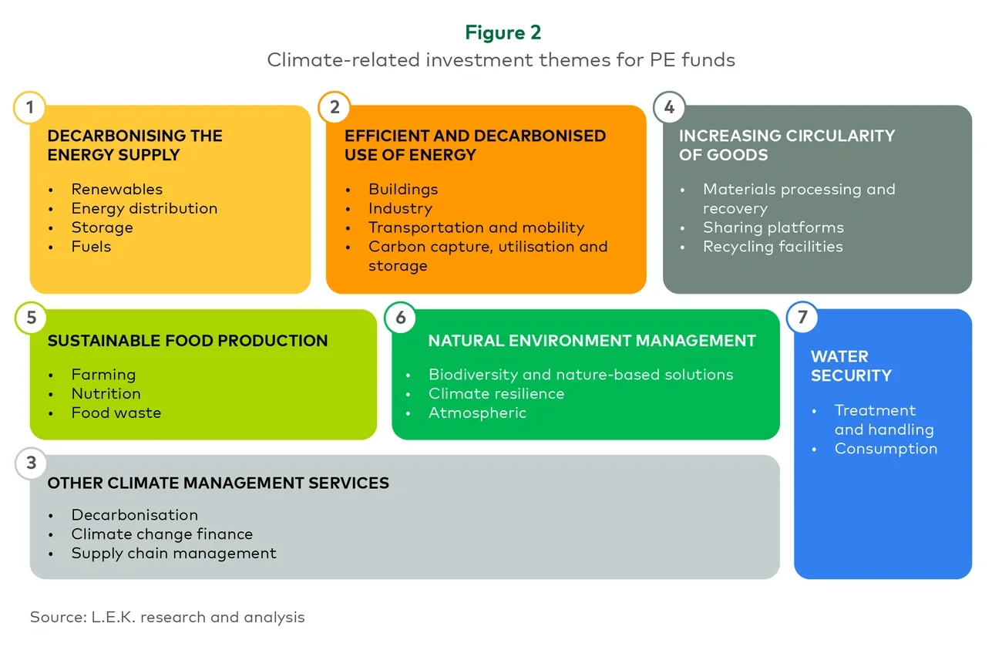Select badge 6 beside Natural Environment Management

[400, 318]
